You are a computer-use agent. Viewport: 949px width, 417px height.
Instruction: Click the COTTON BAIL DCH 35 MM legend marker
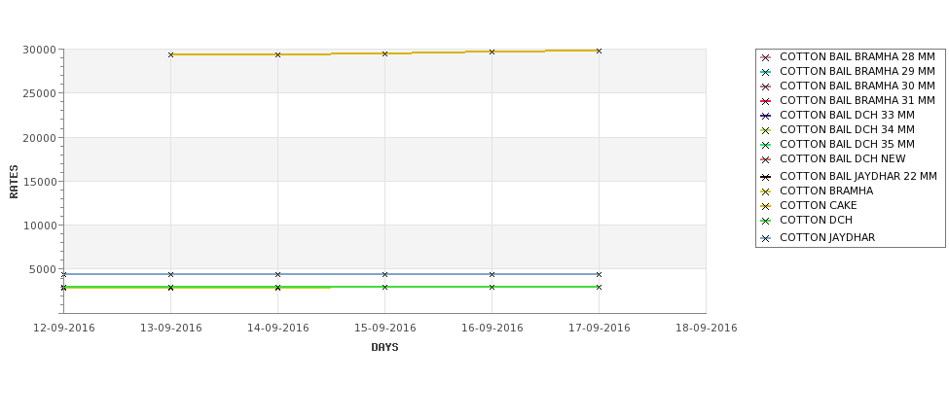coord(765,145)
